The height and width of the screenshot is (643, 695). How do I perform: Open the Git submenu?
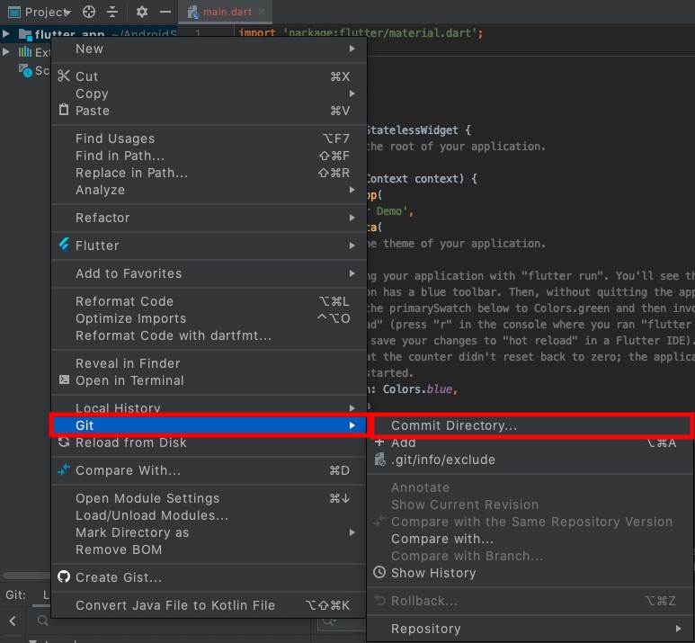(209, 425)
